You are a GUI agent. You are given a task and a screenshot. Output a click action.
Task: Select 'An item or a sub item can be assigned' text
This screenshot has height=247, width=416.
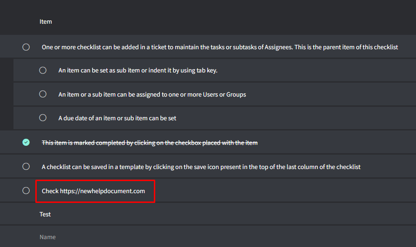click(x=152, y=95)
